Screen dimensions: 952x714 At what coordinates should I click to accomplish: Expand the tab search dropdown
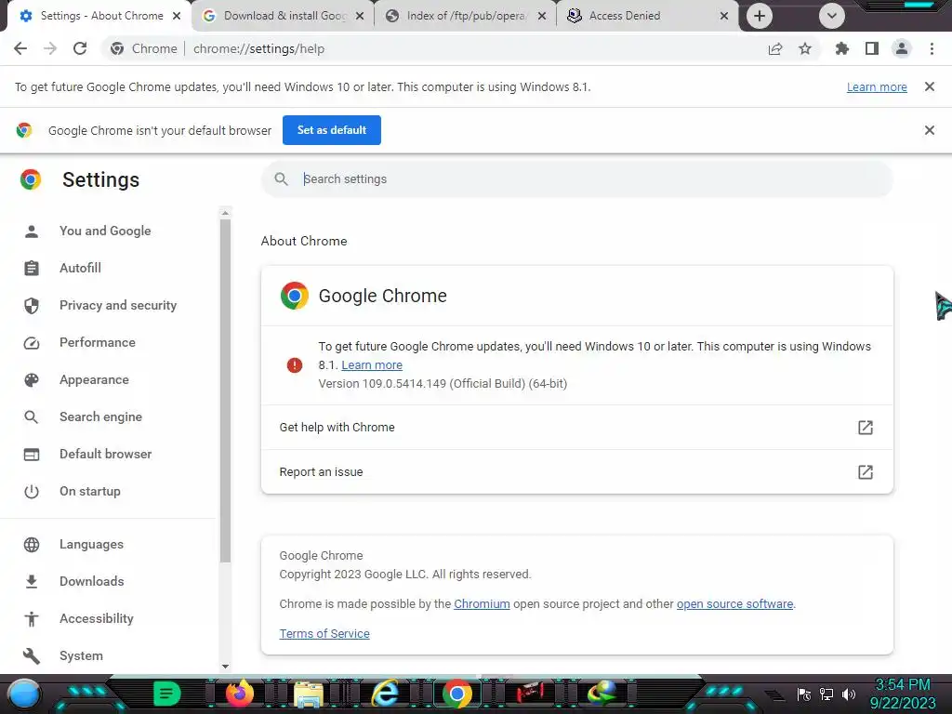[832, 16]
